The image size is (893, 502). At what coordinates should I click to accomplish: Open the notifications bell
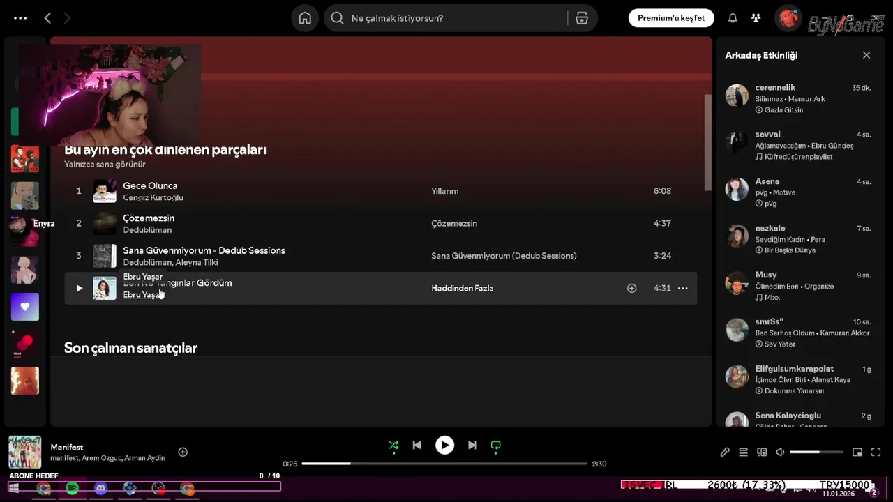click(x=733, y=18)
